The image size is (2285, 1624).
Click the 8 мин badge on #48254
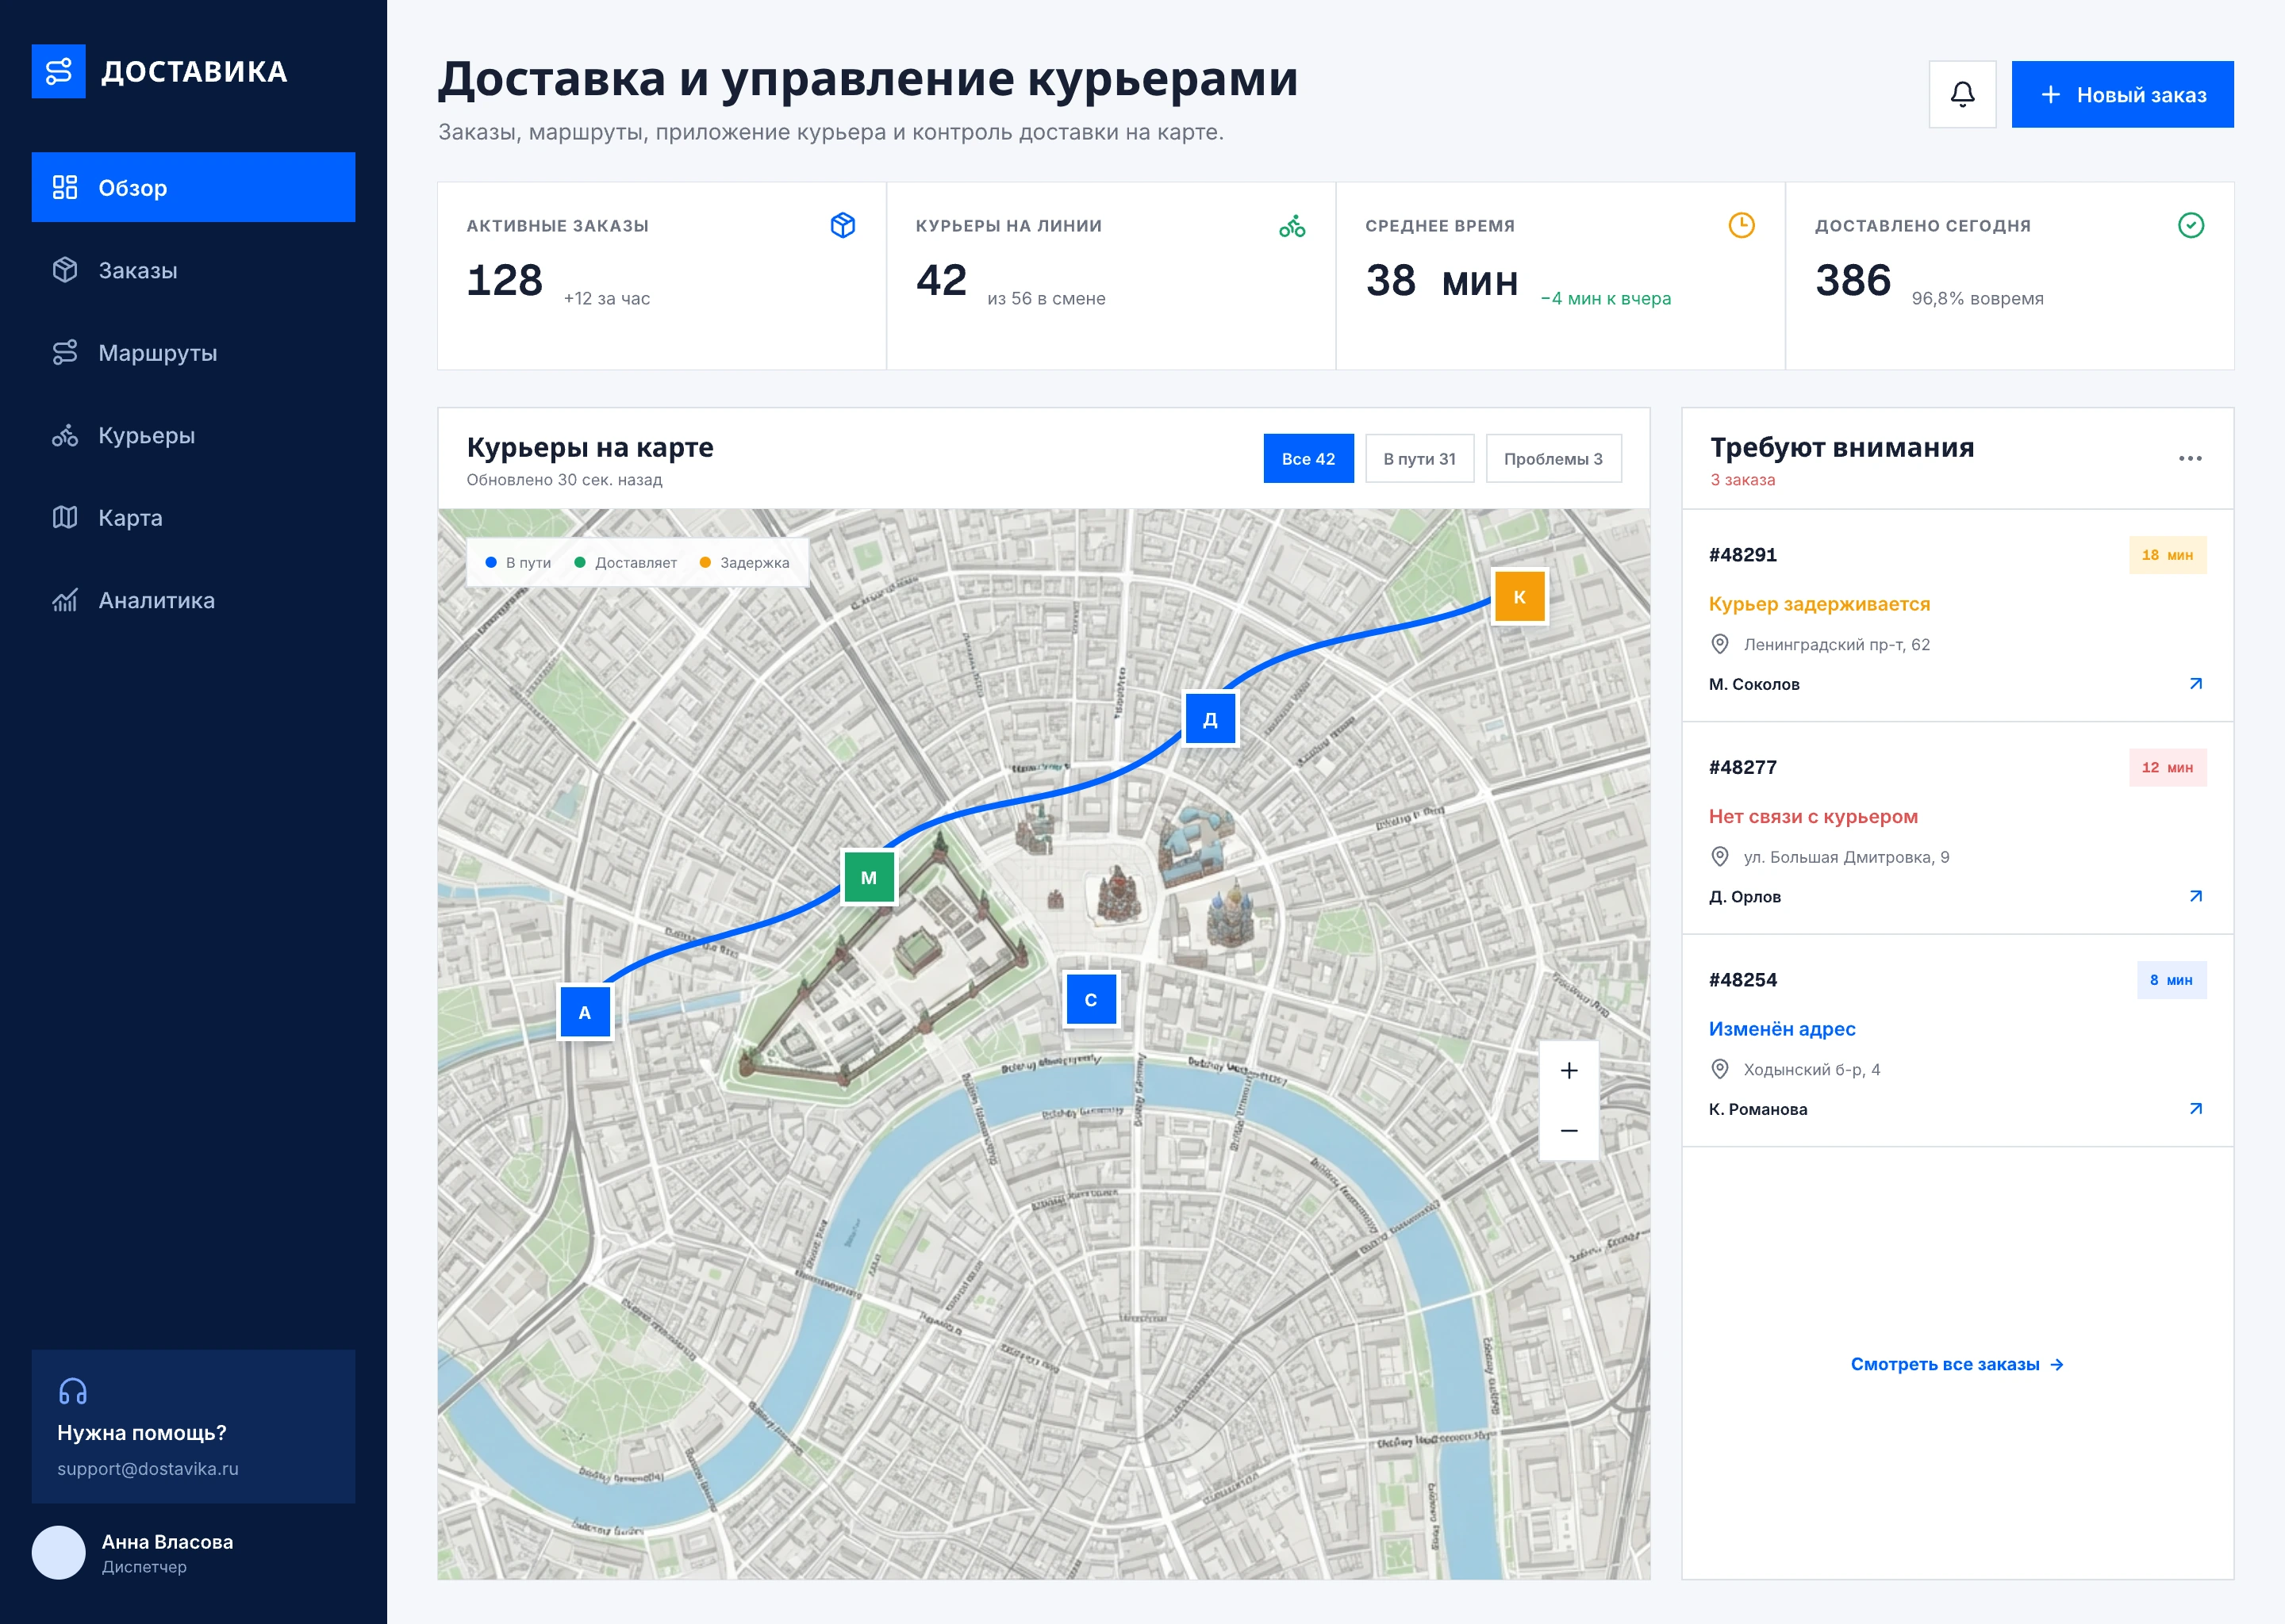tap(2171, 980)
